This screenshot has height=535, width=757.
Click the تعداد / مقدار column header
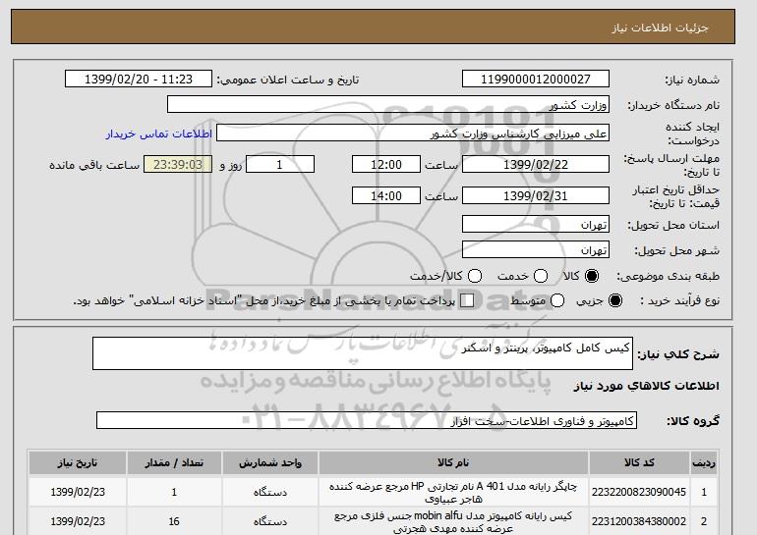click(174, 462)
